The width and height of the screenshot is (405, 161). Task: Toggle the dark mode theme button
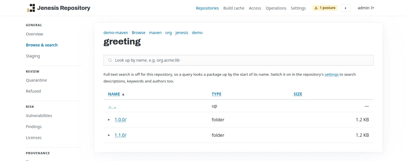click(x=346, y=8)
